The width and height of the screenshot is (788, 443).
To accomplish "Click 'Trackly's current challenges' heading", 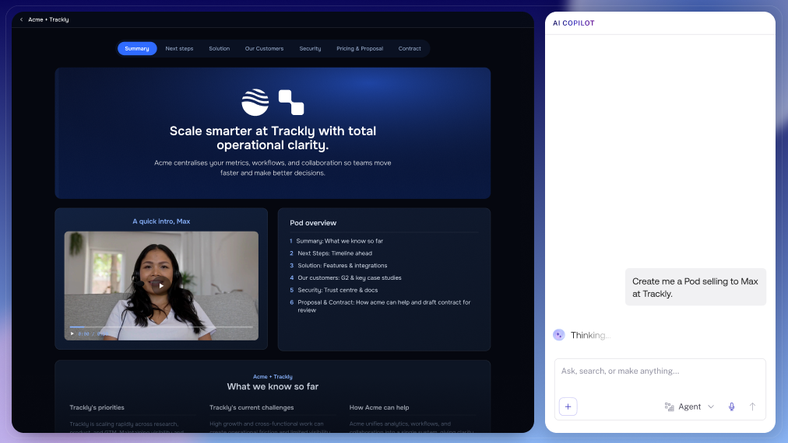I will pyautogui.click(x=252, y=407).
